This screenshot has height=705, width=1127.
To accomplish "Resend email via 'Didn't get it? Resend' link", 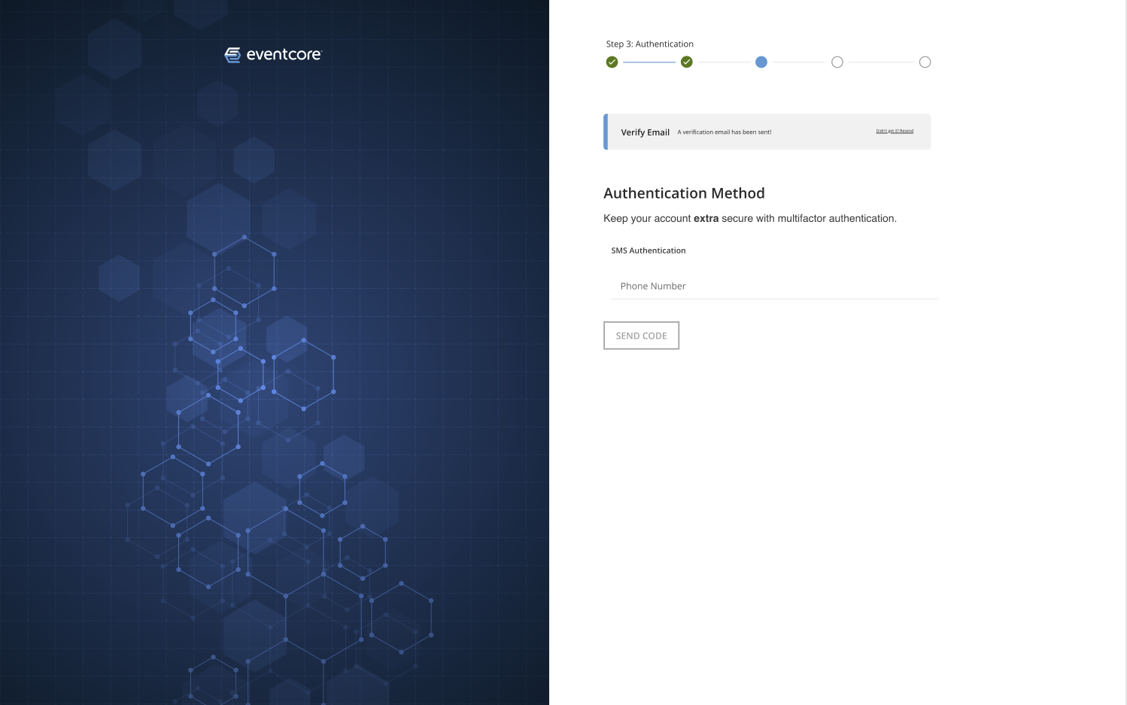I will coord(895,131).
